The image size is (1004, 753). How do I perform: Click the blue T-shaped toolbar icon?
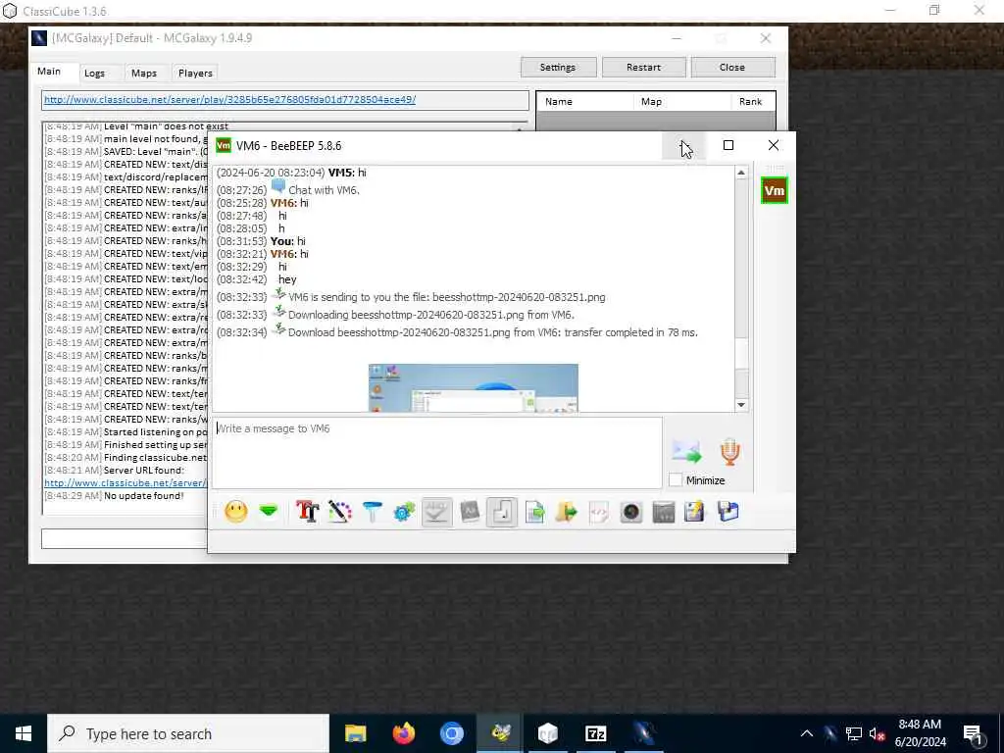tap(372, 512)
